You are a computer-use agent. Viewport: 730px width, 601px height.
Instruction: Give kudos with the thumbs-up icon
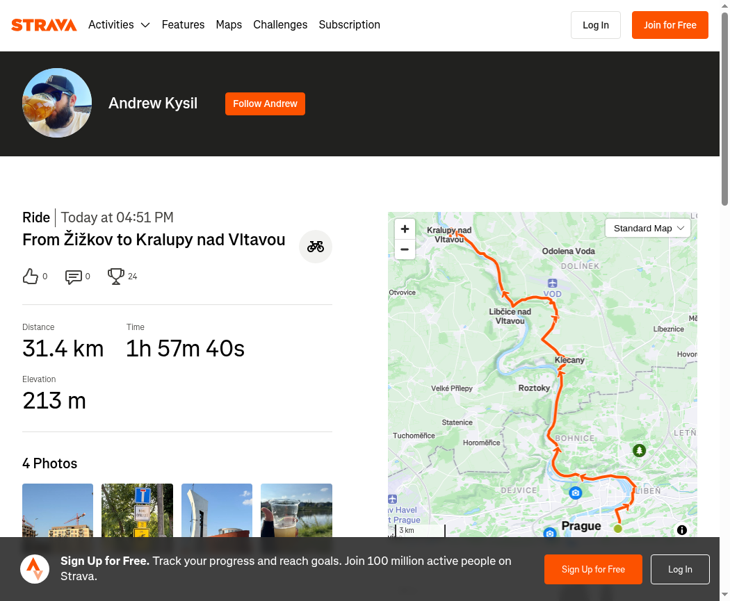[31, 277]
